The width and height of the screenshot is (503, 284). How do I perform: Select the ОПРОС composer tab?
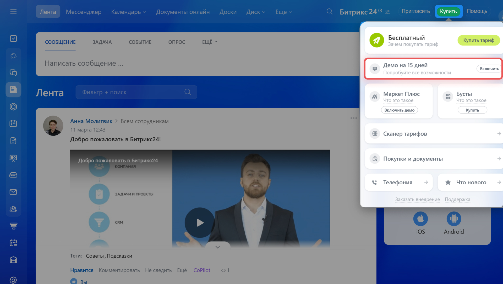177,42
